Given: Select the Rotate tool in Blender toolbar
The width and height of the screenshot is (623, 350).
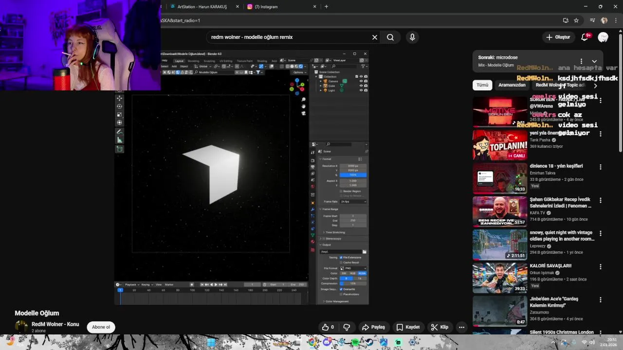Looking at the screenshot, I should click(119, 106).
